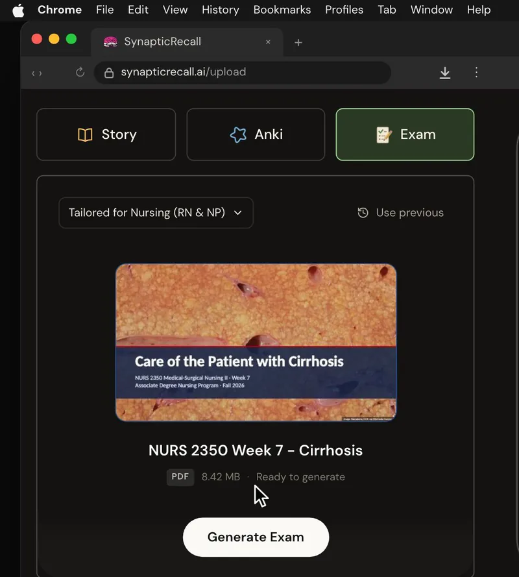Open a new browser tab
The height and width of the screenshot is (577, 519).
point(298,43)
